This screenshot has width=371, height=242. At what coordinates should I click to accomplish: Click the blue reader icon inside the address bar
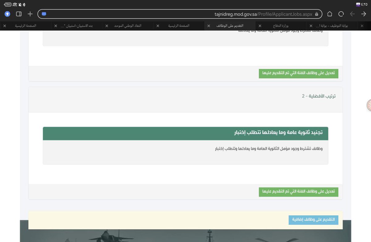44,14
